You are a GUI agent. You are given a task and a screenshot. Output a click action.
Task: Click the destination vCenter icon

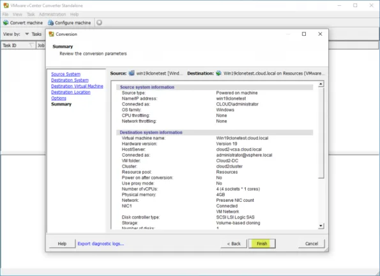pyautogui.click(x=218, y=73)
